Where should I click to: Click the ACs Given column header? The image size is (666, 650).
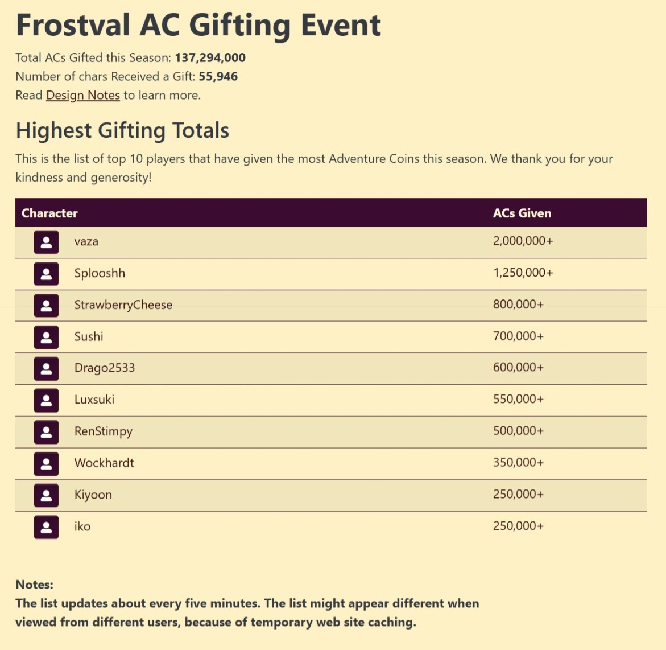[x=522, y=213]
